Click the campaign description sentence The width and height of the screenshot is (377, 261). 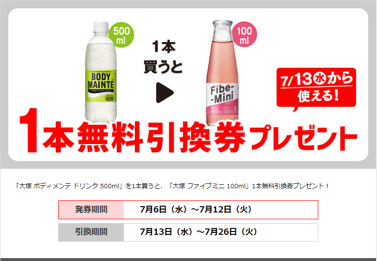click(172, 186)
